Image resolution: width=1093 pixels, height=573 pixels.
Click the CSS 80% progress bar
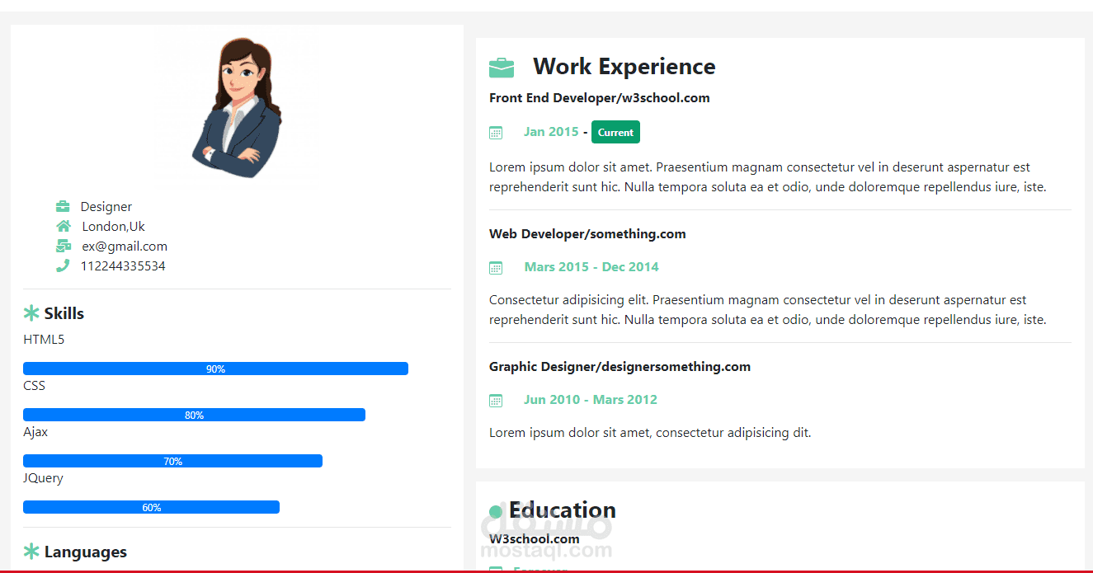(194, 415)
